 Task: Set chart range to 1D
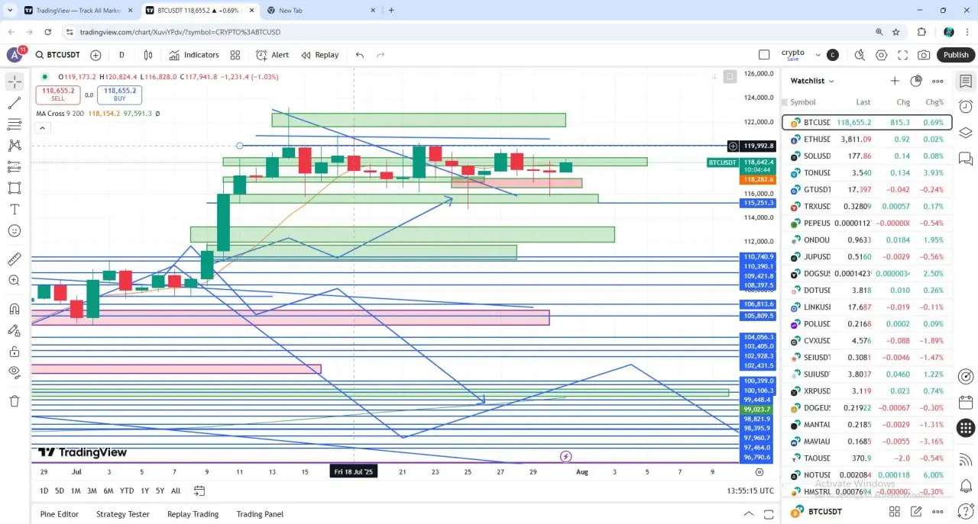coord(44,490)
